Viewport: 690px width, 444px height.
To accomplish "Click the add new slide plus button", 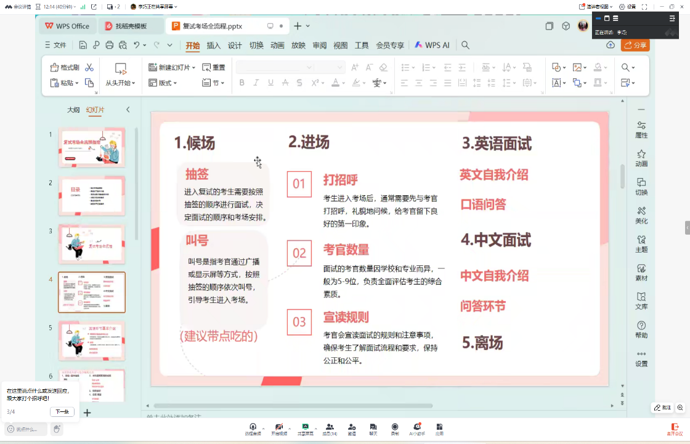I will (87, 413).
